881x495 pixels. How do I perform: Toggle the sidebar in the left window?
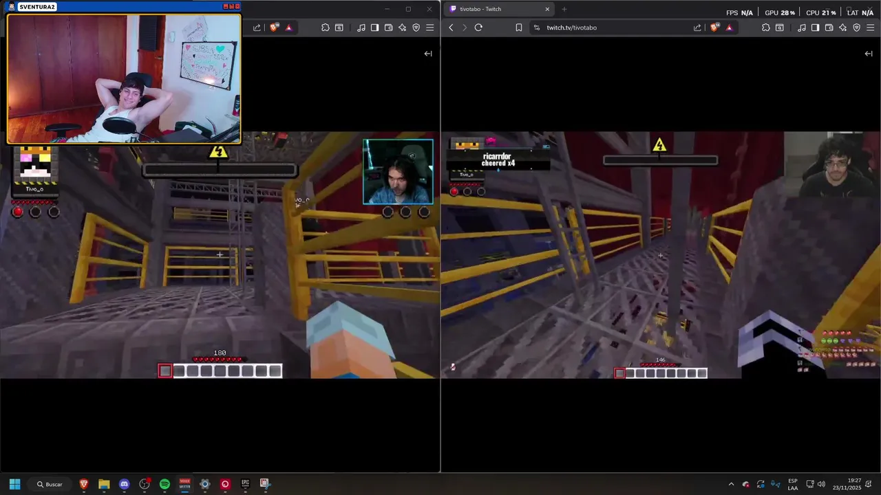374,27
